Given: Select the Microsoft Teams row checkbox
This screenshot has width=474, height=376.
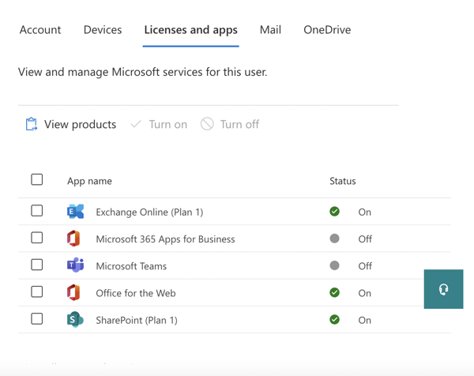Looking at the screenshot, I should pyautogui.click(x=37, y=265).
